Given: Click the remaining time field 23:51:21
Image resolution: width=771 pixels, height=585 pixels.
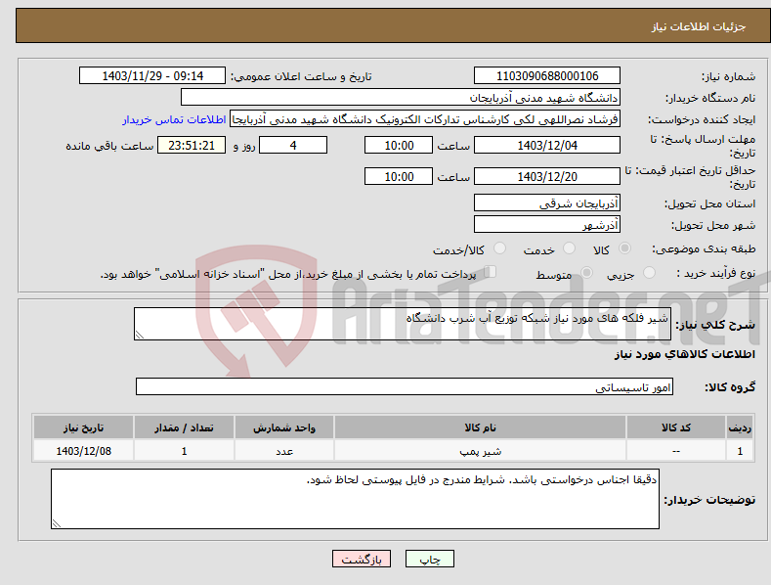Looking at the screenshot, I should click(192, 145).
